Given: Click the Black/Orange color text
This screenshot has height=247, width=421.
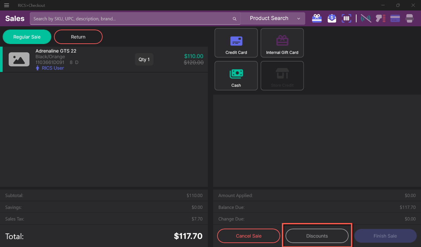Looking at the screenshot, I should click(50, 57).
